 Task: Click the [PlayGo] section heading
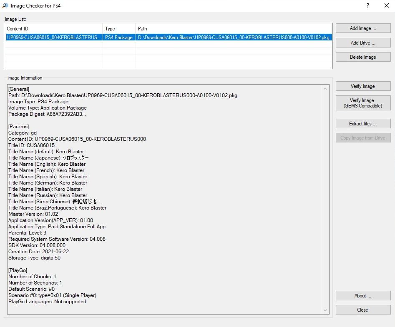18,270
